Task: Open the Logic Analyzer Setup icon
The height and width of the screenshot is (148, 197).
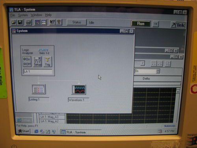Action: pos(37,62)
